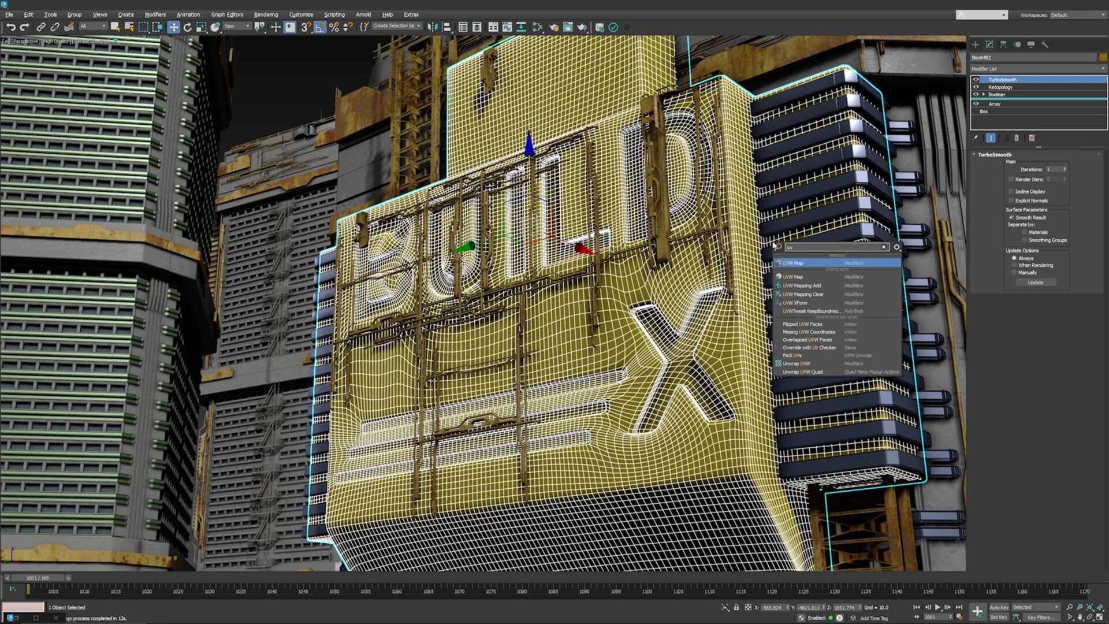Select the When Rendering update option

pos(1014,265)
